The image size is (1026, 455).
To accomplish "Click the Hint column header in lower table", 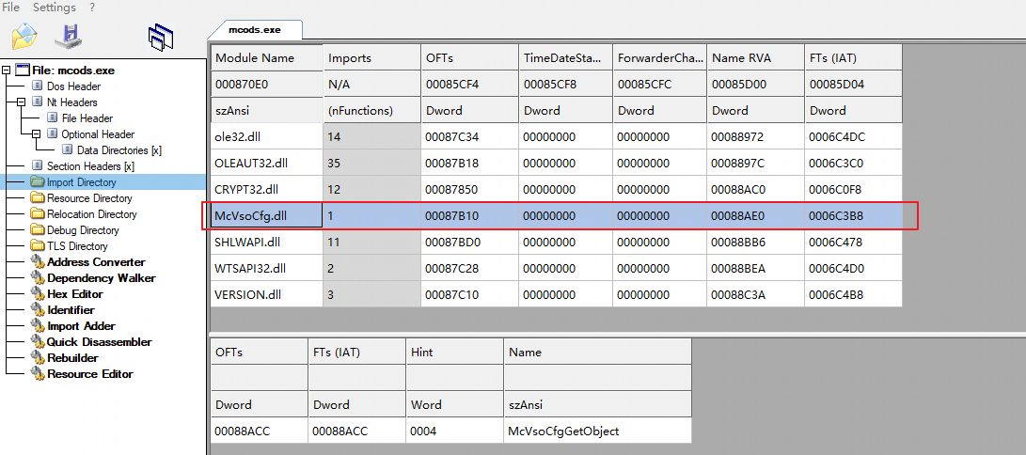I will click(x=454, y=352).
